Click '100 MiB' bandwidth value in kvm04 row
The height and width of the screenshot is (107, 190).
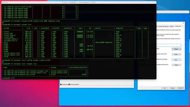(x=89, y=50)
